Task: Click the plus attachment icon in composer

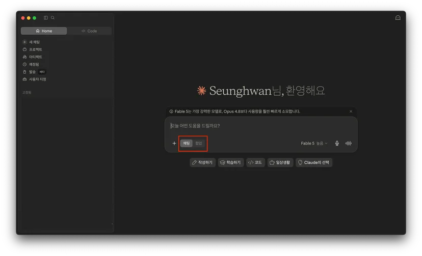Action: pyautogui.click(x=174, y=143)
